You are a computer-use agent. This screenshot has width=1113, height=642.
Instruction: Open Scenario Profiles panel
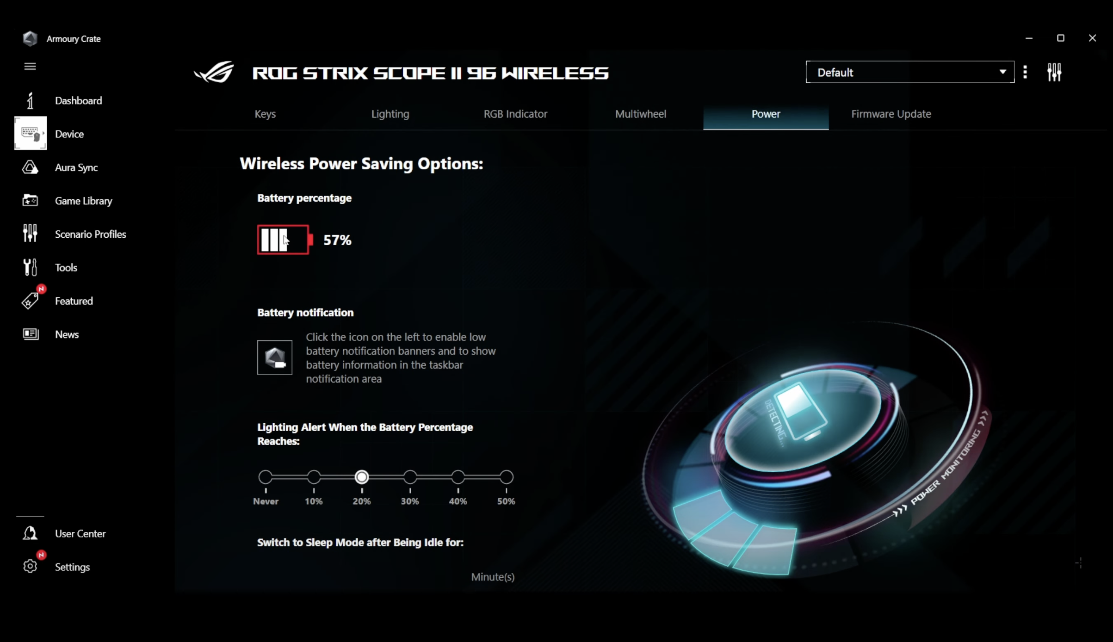(x=90, y=234)
